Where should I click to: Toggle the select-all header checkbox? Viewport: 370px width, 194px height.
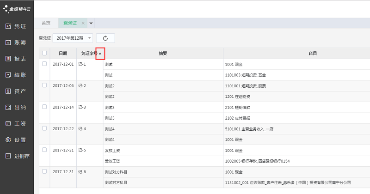click(44, 53)
